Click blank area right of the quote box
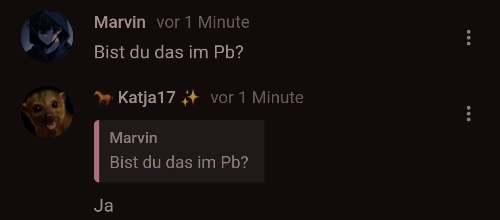This screenshot has width=500, height=220. tap(360, 151)
